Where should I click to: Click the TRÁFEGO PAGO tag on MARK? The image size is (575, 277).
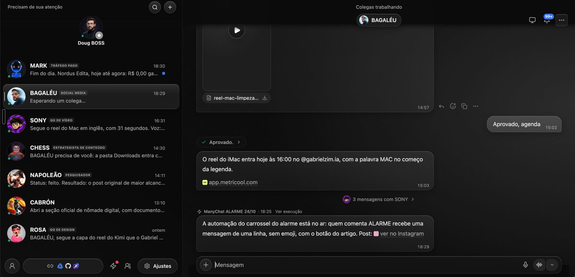click(x=64, y=66)
